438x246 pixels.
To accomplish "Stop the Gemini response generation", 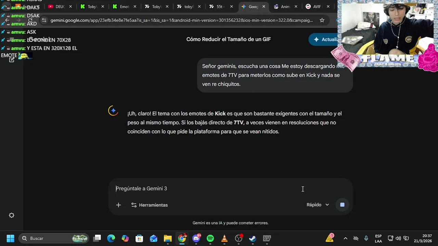I will pyautogui.click(x=342, y=205).
